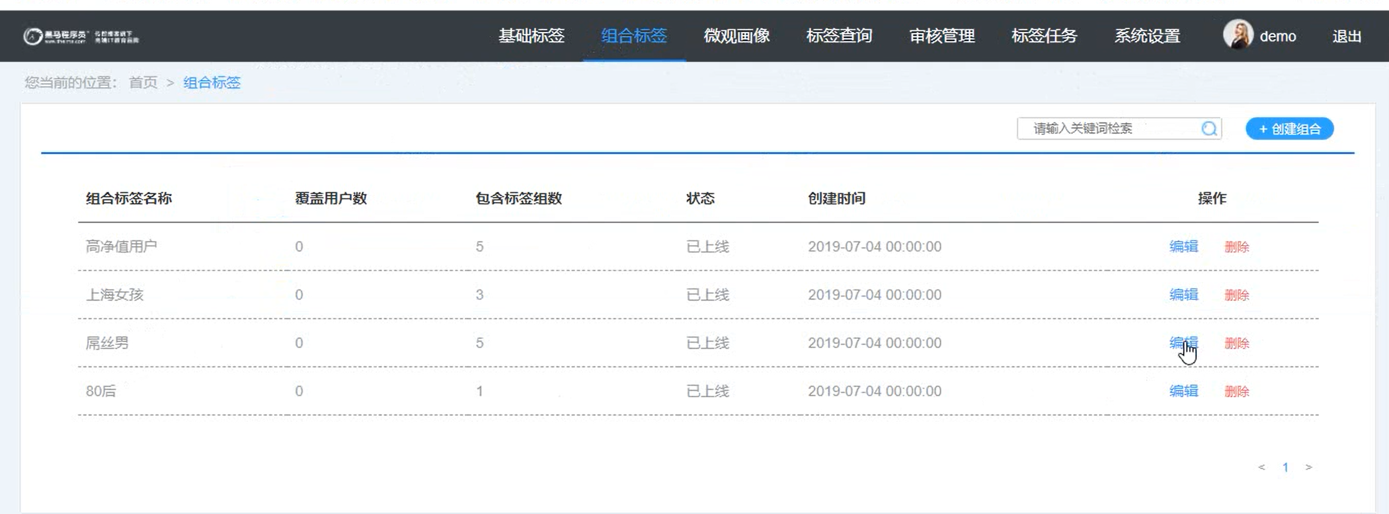Image resolution: width=1389 pixels, height=514 pixels.
Task: Switch to 微观画像 section
Action: coord(737,36)
